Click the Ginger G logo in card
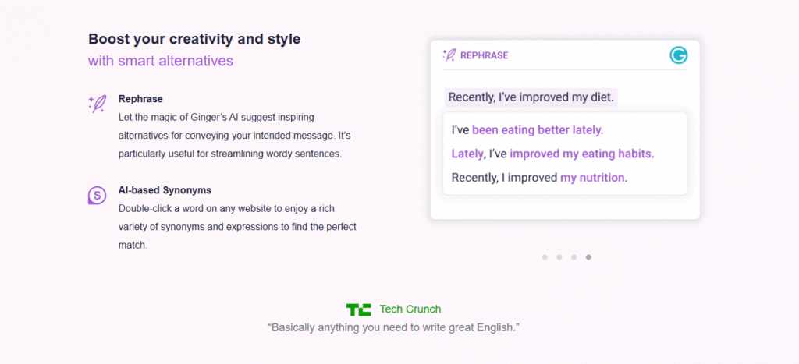The image size is (799, 364). point(679,55)
